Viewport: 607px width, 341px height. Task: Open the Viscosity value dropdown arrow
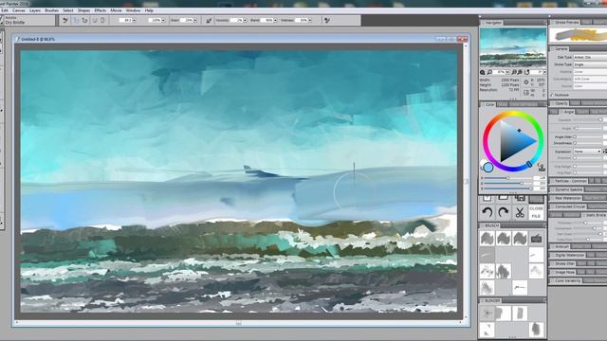tap(245, 20)
